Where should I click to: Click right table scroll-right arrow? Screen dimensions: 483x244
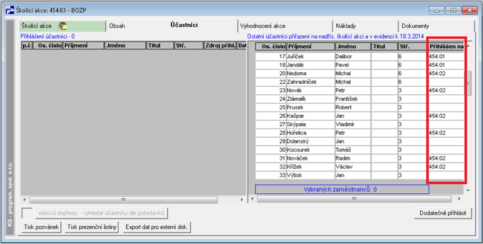click(x=459, y=199)
